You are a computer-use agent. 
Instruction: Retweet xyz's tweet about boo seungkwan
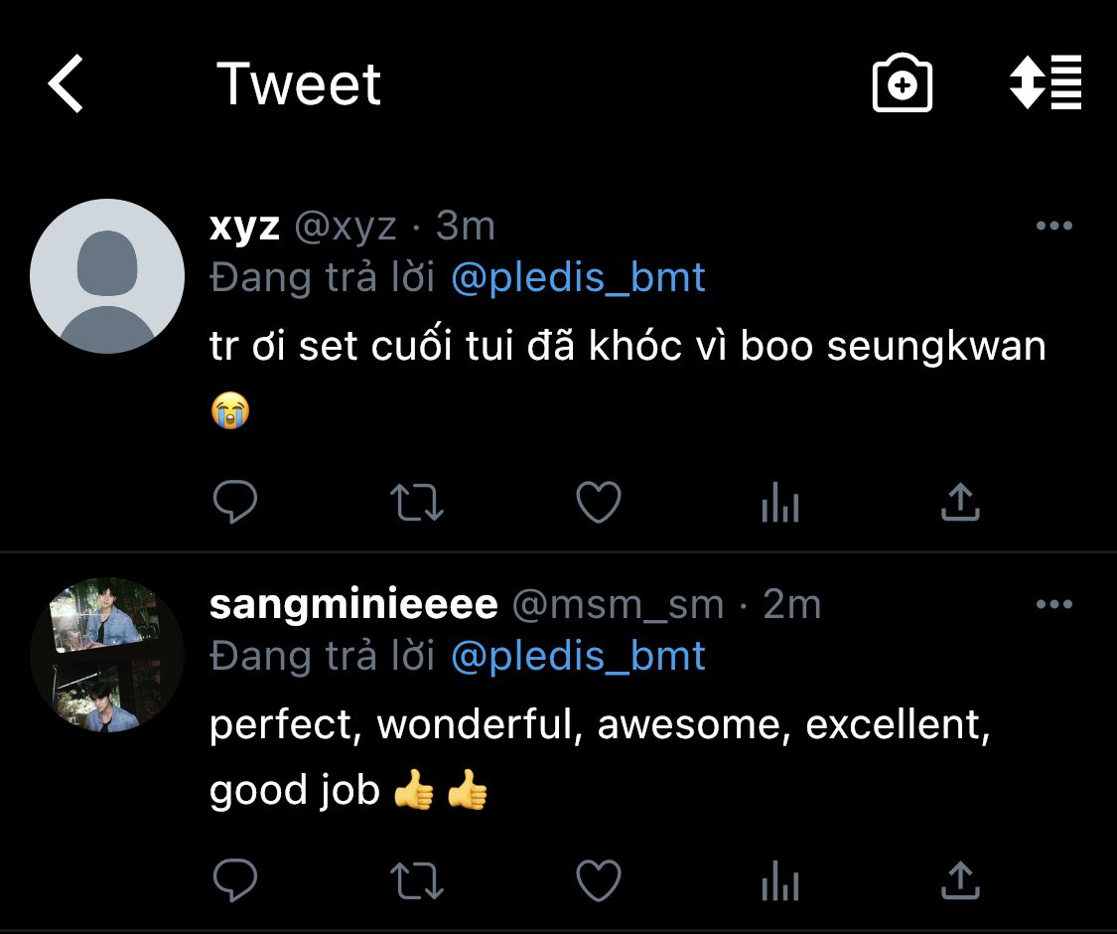(x=417, y=503)
